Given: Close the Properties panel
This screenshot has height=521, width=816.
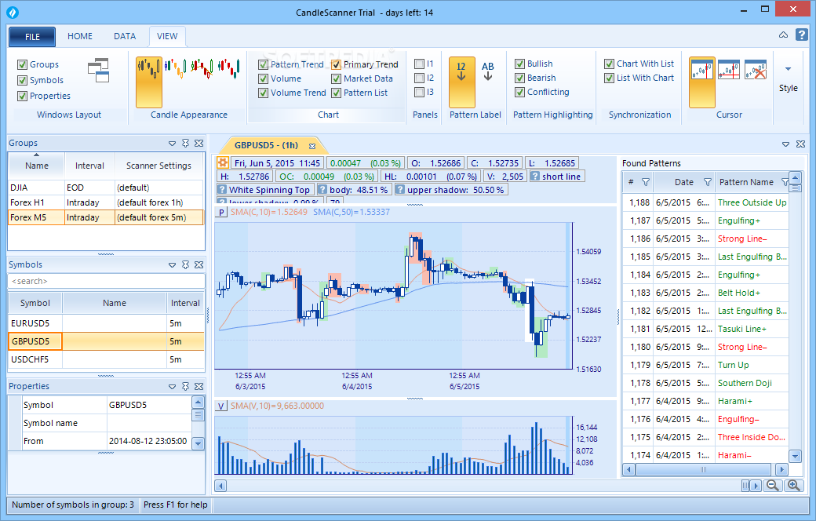Looking at the screenshot, I should coord(199,387).
